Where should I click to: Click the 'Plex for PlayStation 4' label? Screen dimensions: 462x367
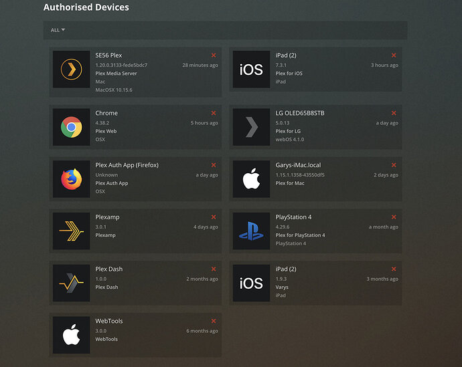[x=300, y=235]
